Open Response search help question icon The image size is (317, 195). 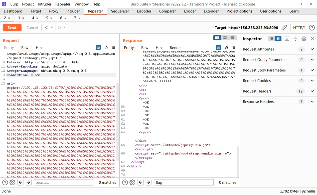[x=125, y=182]
